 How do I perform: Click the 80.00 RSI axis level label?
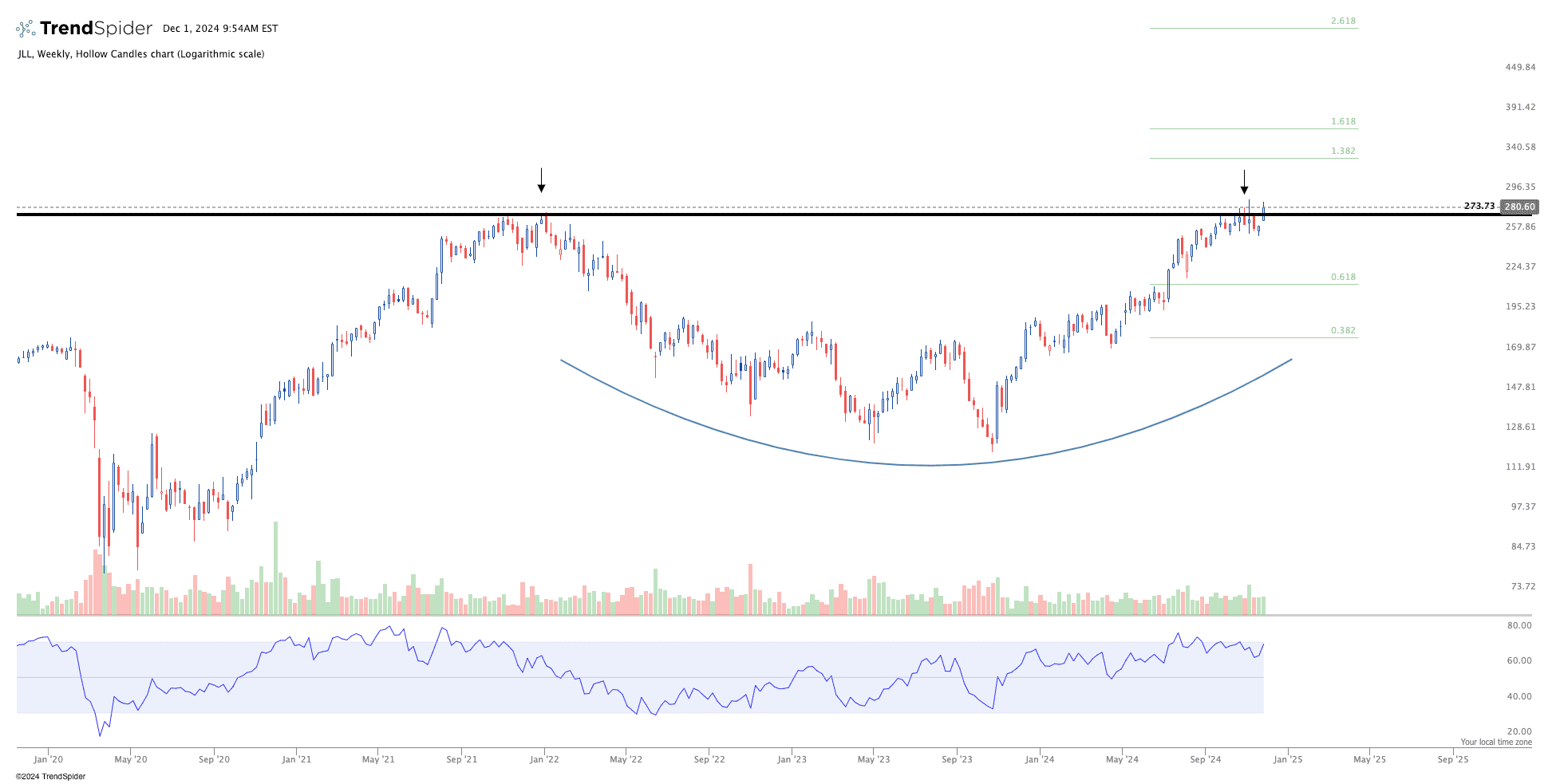[1518, 625]
